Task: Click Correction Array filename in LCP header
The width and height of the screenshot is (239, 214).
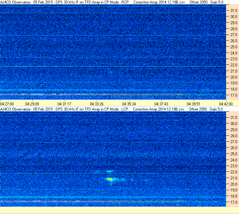Action: tap(159, 109)
